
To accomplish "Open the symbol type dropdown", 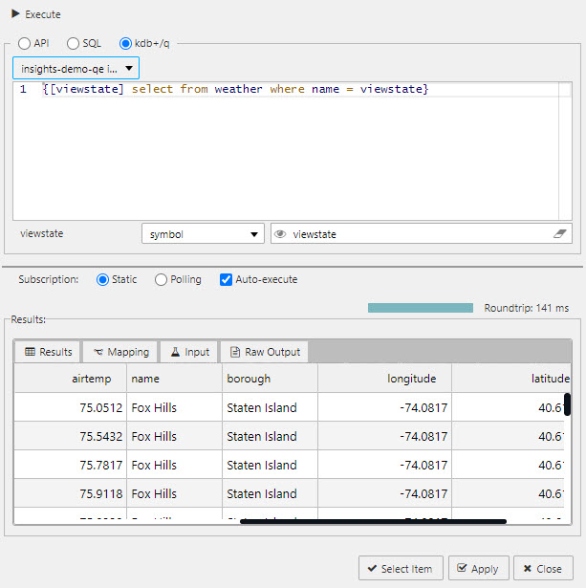I will tap(203, 234).
